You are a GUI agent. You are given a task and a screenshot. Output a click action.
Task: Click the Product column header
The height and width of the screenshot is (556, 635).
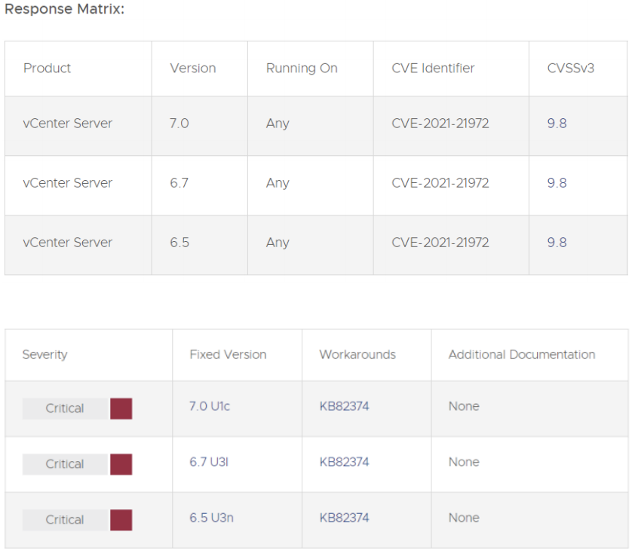pyautogui.click(x=47, y=68)
